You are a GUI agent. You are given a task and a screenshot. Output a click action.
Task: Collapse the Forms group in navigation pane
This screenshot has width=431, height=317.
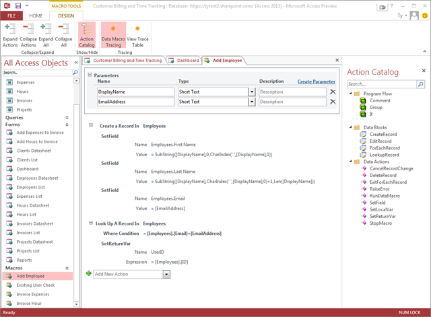click(x=67, y=125)
